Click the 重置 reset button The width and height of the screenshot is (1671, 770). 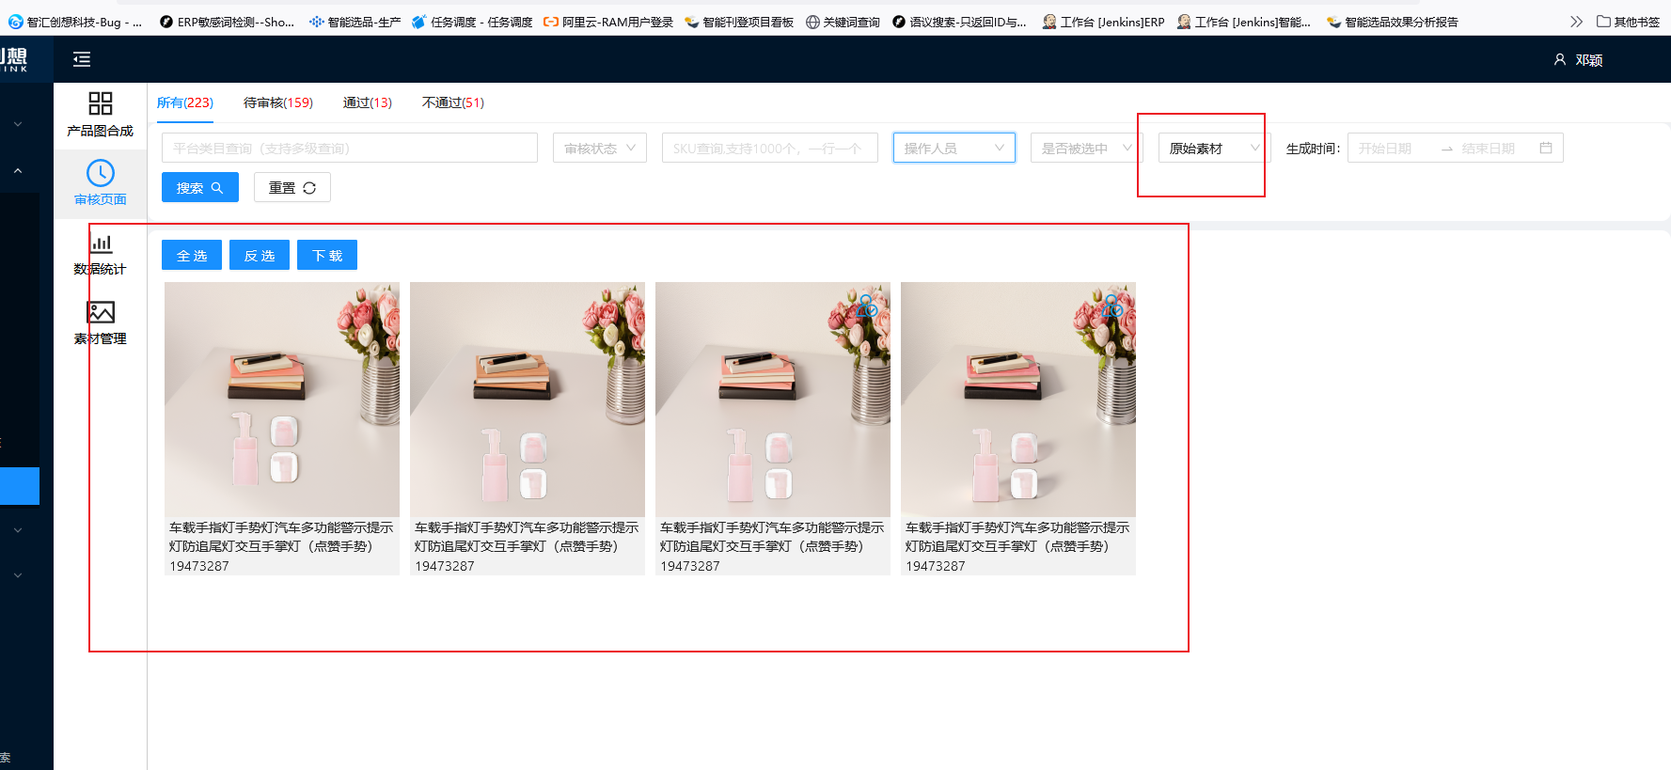(292, 187)
